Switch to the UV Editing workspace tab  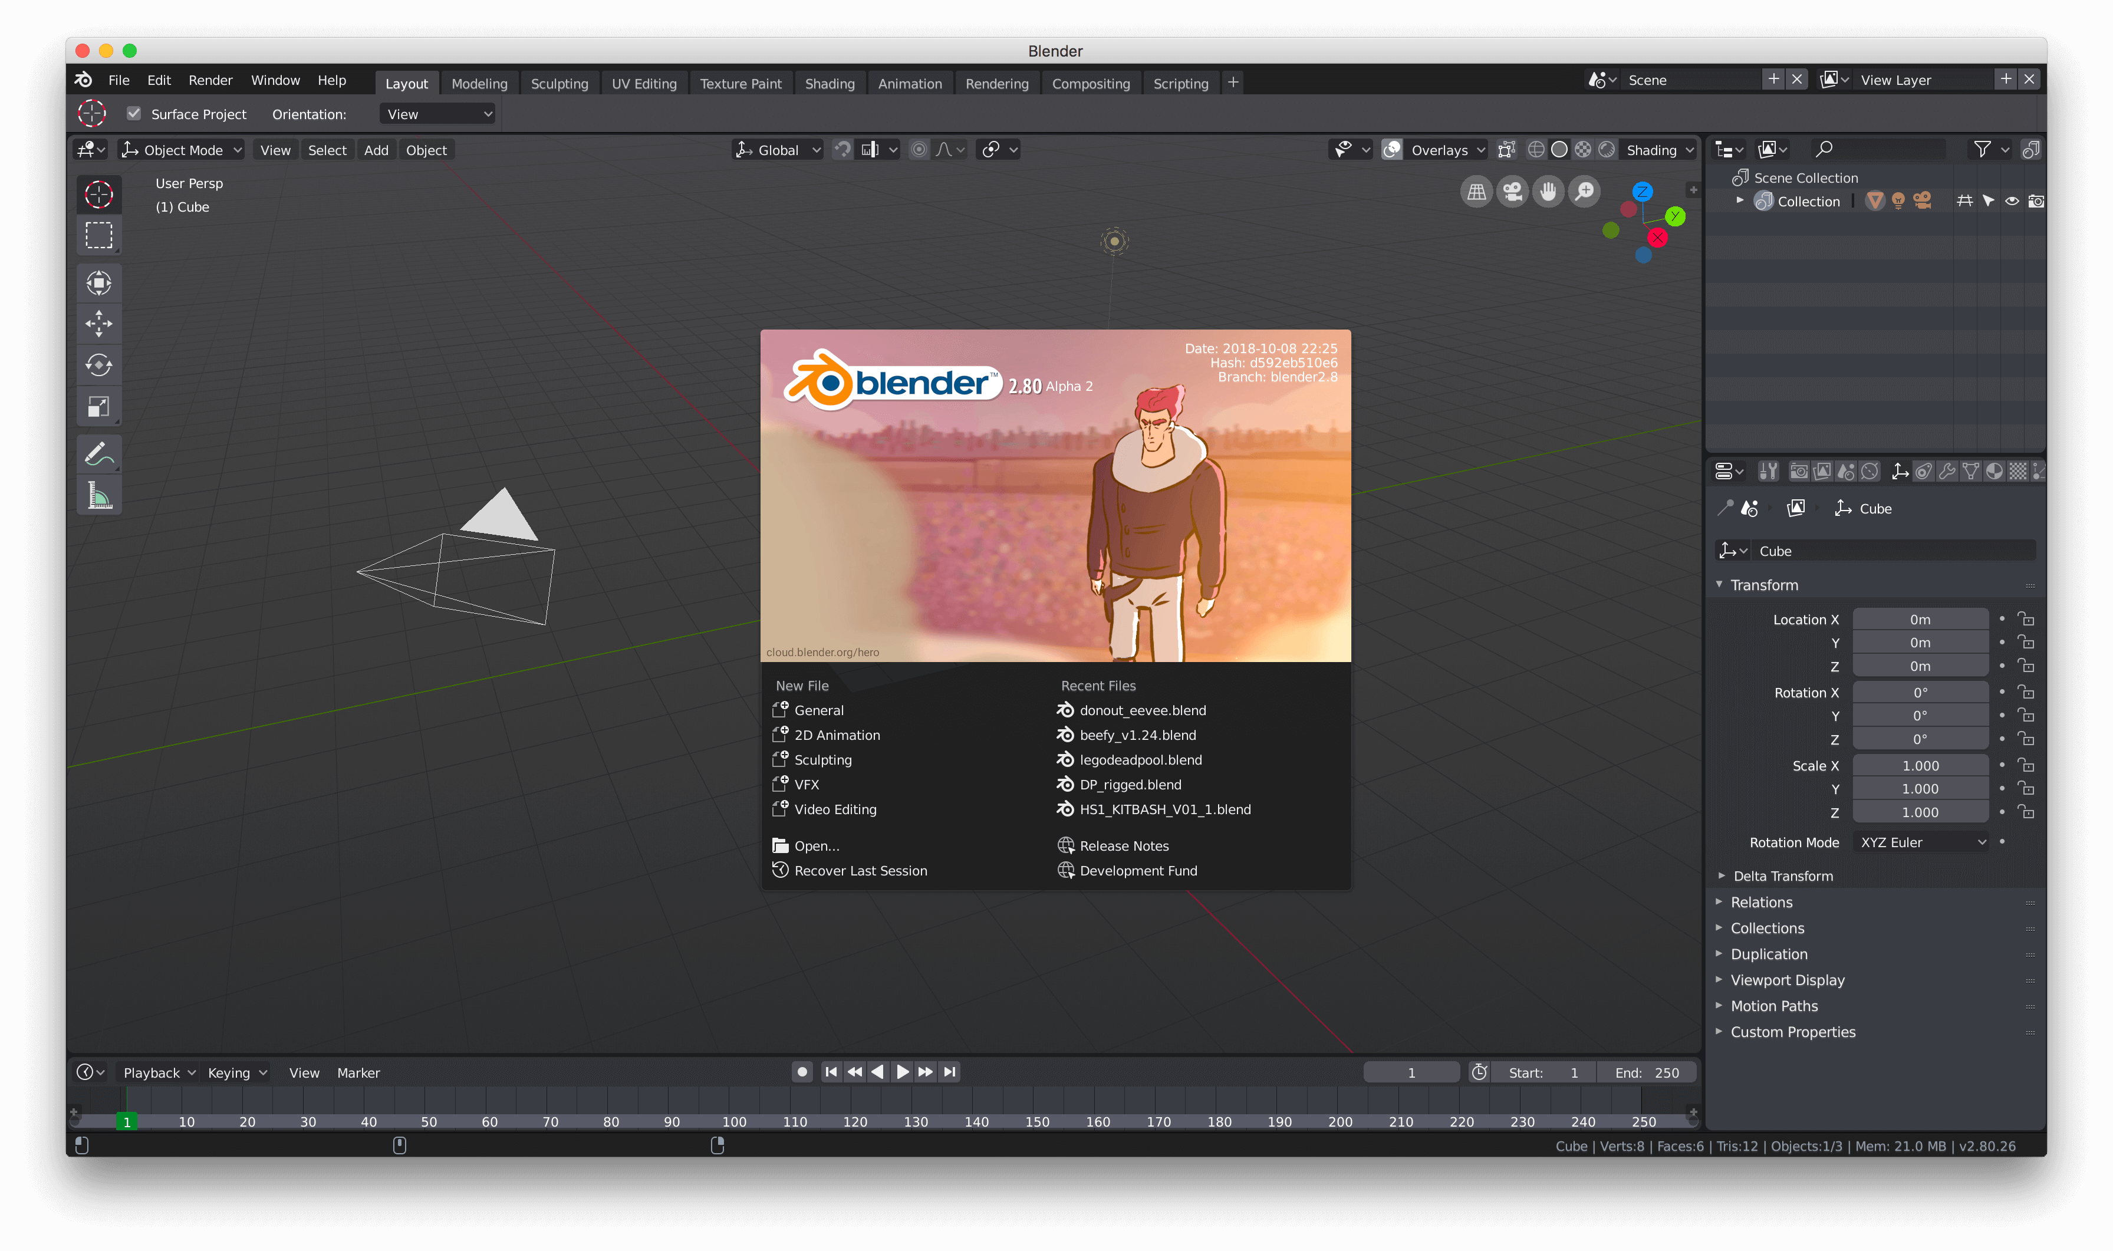click(x=644, y=84)
